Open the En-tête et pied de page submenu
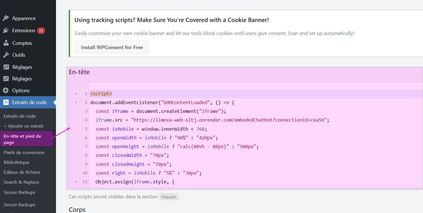Image resolution: width=423 pixels, height=213 pixels. pos(23,139)
